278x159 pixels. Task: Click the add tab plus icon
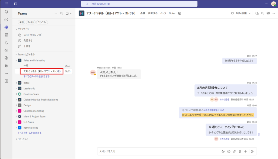[180, 13]
